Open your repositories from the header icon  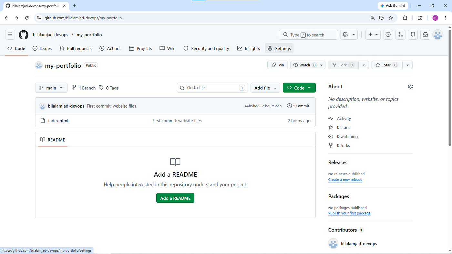coord(413,34)
